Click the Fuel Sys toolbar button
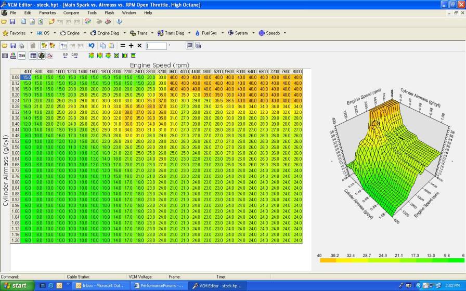466x291 pixels. [206, 33]
